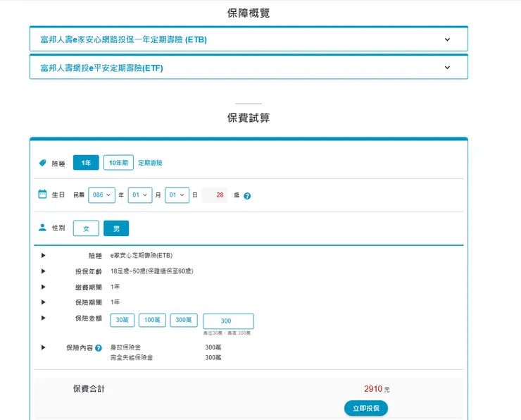Click the 身故保險金 label
This screenshot has height=420, width=521.
pyautogui.click(x=125, y=347)
